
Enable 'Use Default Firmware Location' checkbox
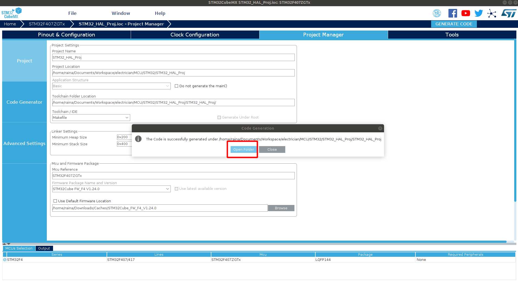point(55,201)
